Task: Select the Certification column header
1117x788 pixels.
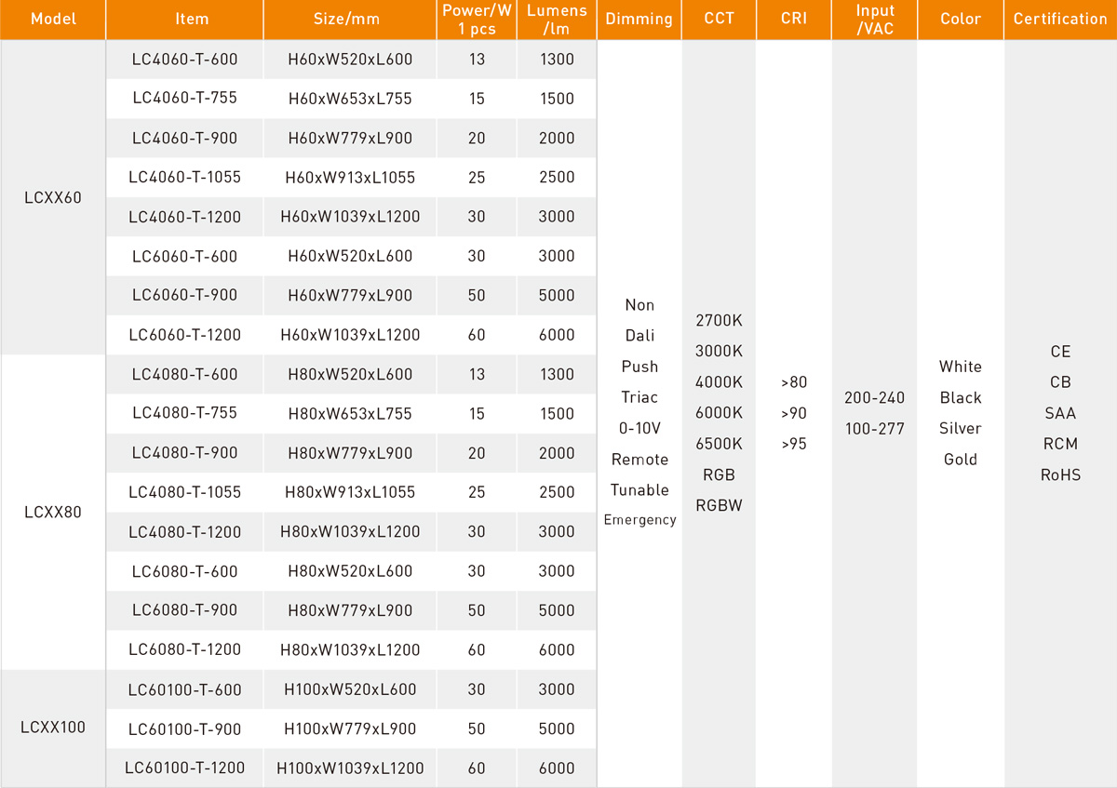Action: tap(1060, 20)
